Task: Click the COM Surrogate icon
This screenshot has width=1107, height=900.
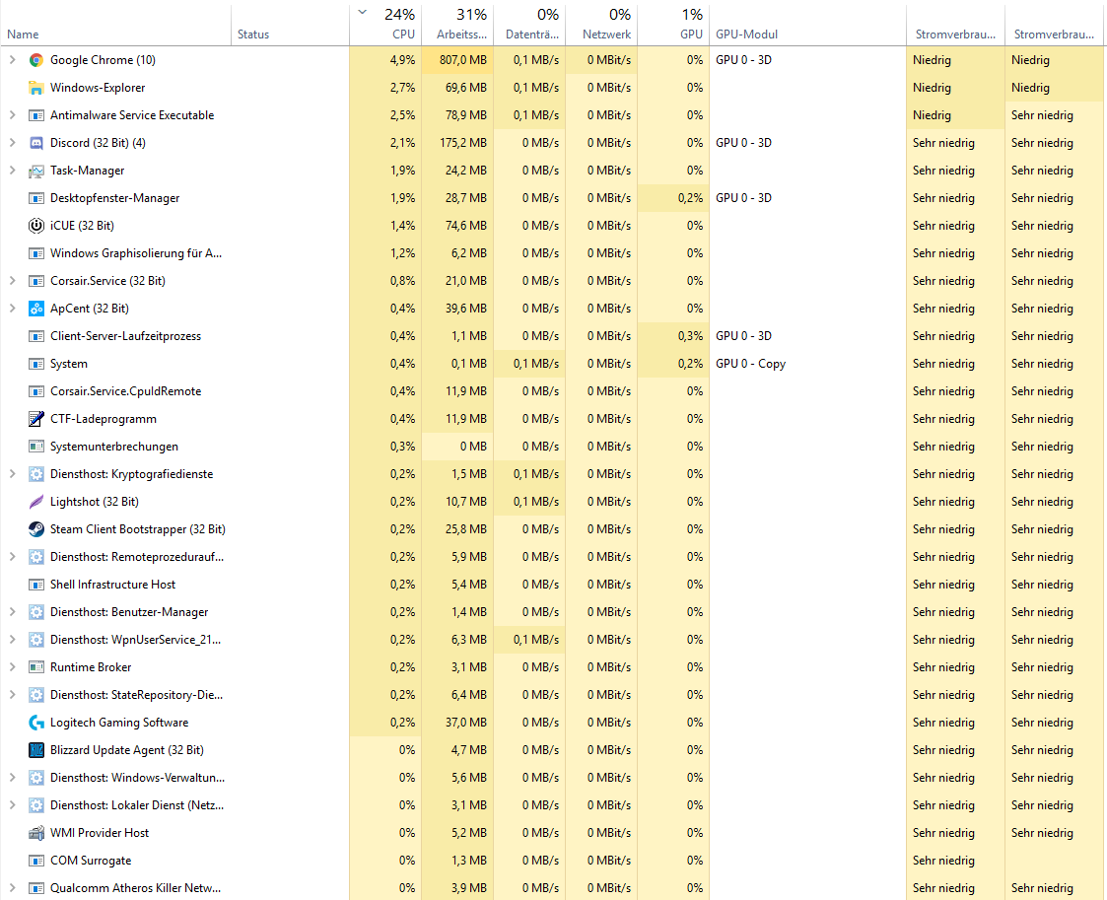Action: [x=36, y=861]
